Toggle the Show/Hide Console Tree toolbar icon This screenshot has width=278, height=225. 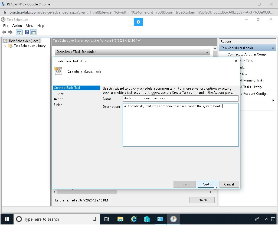(x=19, y=32)
